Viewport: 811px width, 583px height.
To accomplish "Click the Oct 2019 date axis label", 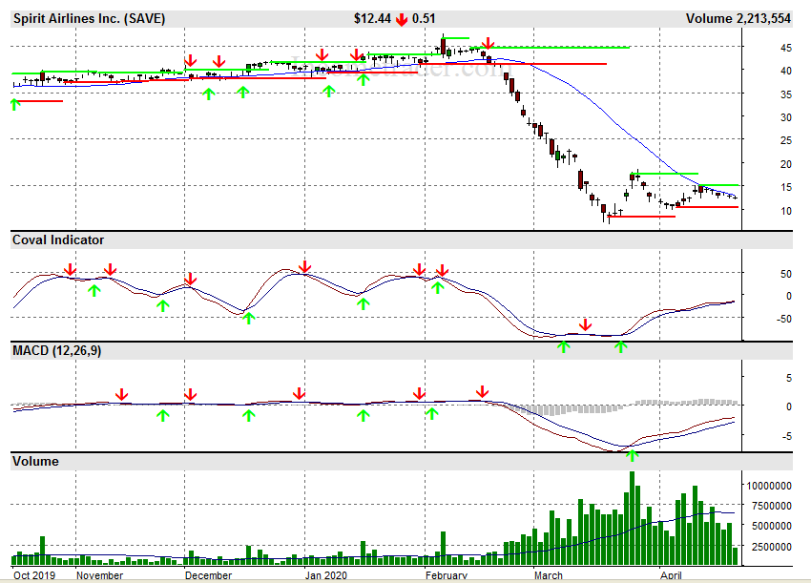I will coord(34,575).
